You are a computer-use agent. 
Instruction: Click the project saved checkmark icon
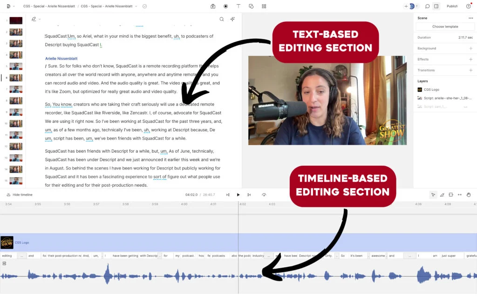tap(145, 6)
